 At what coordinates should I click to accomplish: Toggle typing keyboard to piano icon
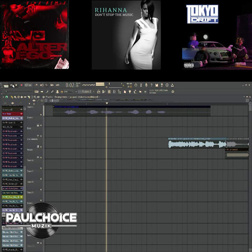pyautogui.click(x=37, y=92)
